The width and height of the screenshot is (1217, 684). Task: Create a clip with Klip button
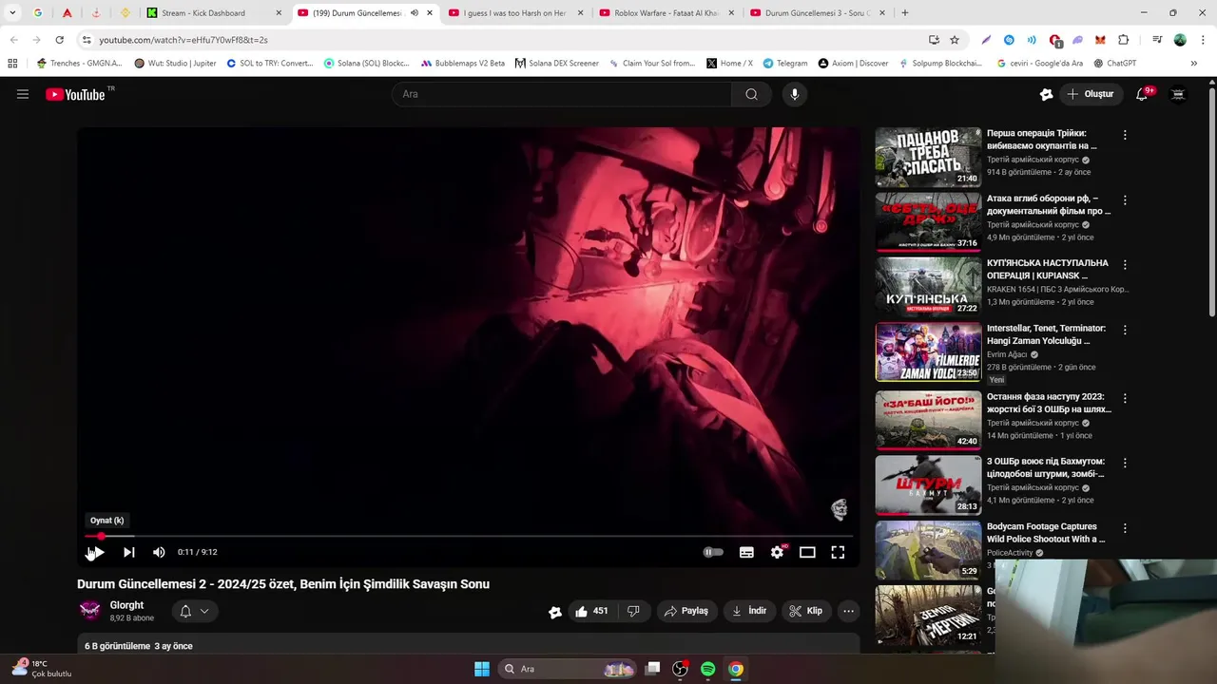pos(806,611)
